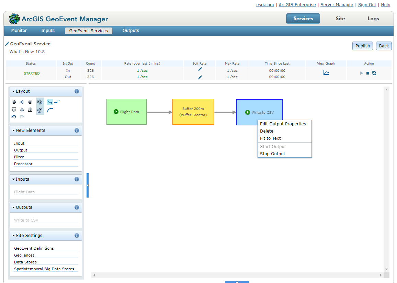Toggle horizontal auto-layout in the Layout panel
Screen dimensions: 397x283
(x=40, y=102)
